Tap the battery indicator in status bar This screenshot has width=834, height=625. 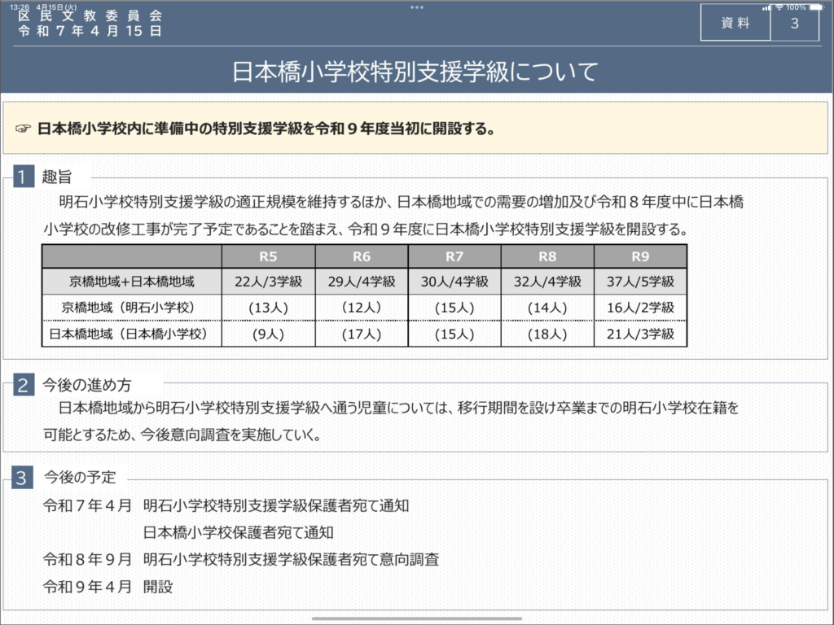pyautogui.click(x=816, y=7)
